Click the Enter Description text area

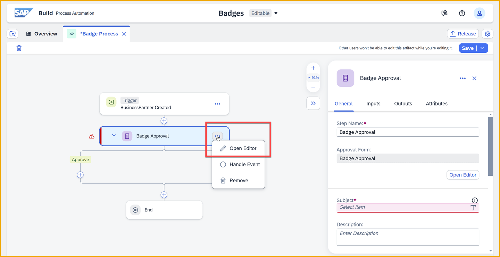[x=408, y=237]
